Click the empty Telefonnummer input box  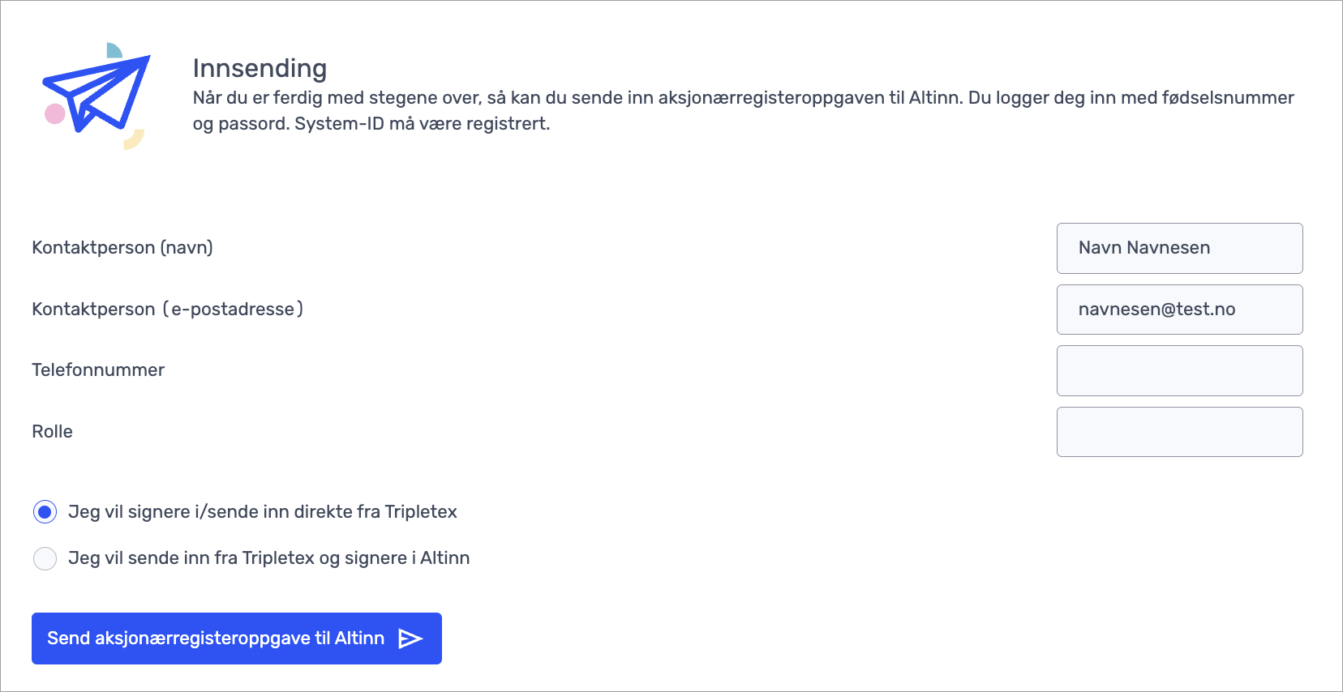(1179, 370)
